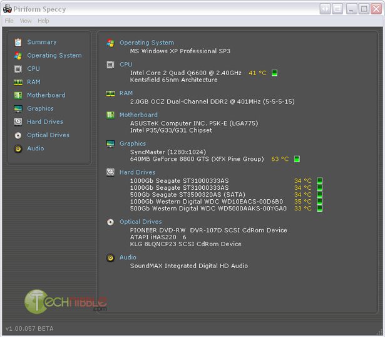This screenshot has height=337, width=385.
Task: Click the 'MS Windows XP Professional SP3' text
Action: [180, 51]
